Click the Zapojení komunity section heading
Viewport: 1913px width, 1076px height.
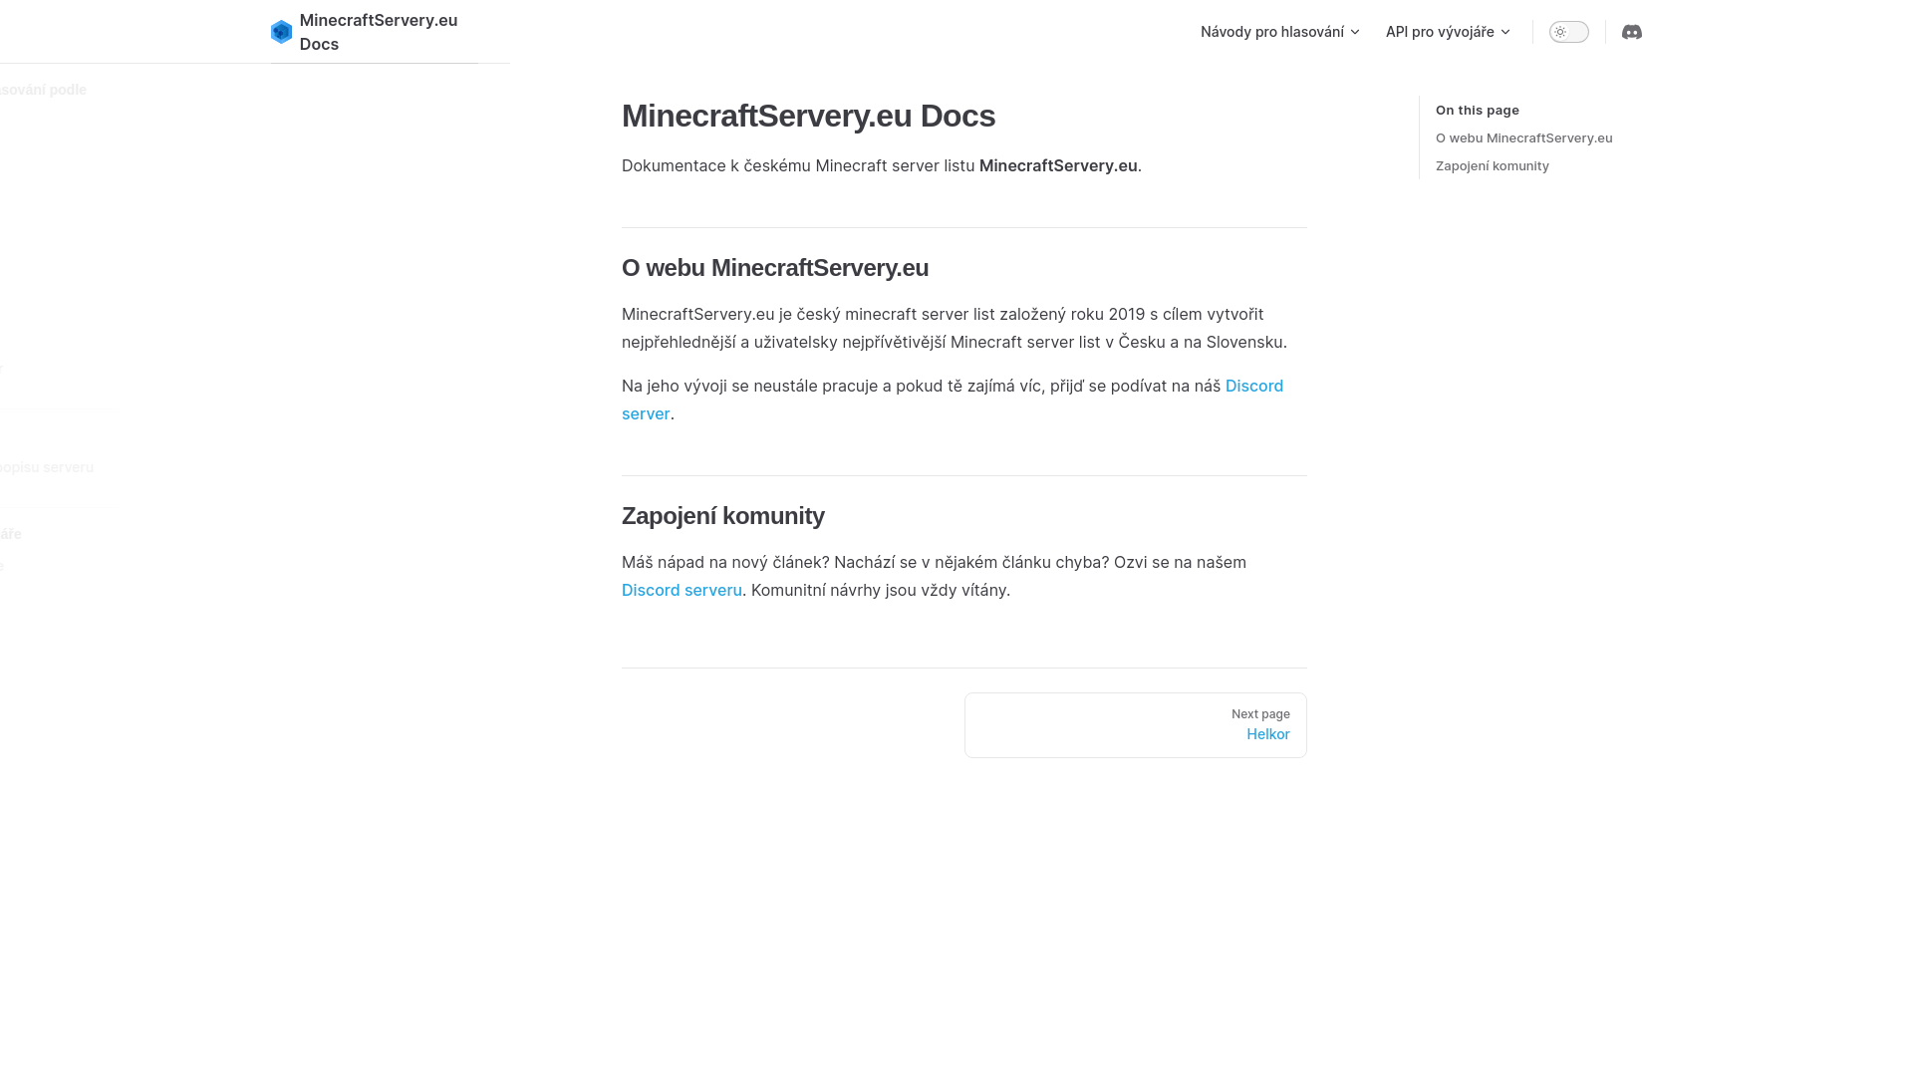[723, 516]
